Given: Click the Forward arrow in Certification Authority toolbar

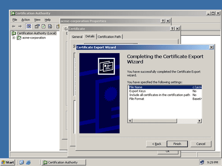Looking at the screenshot, I should (x=20, y=27).
